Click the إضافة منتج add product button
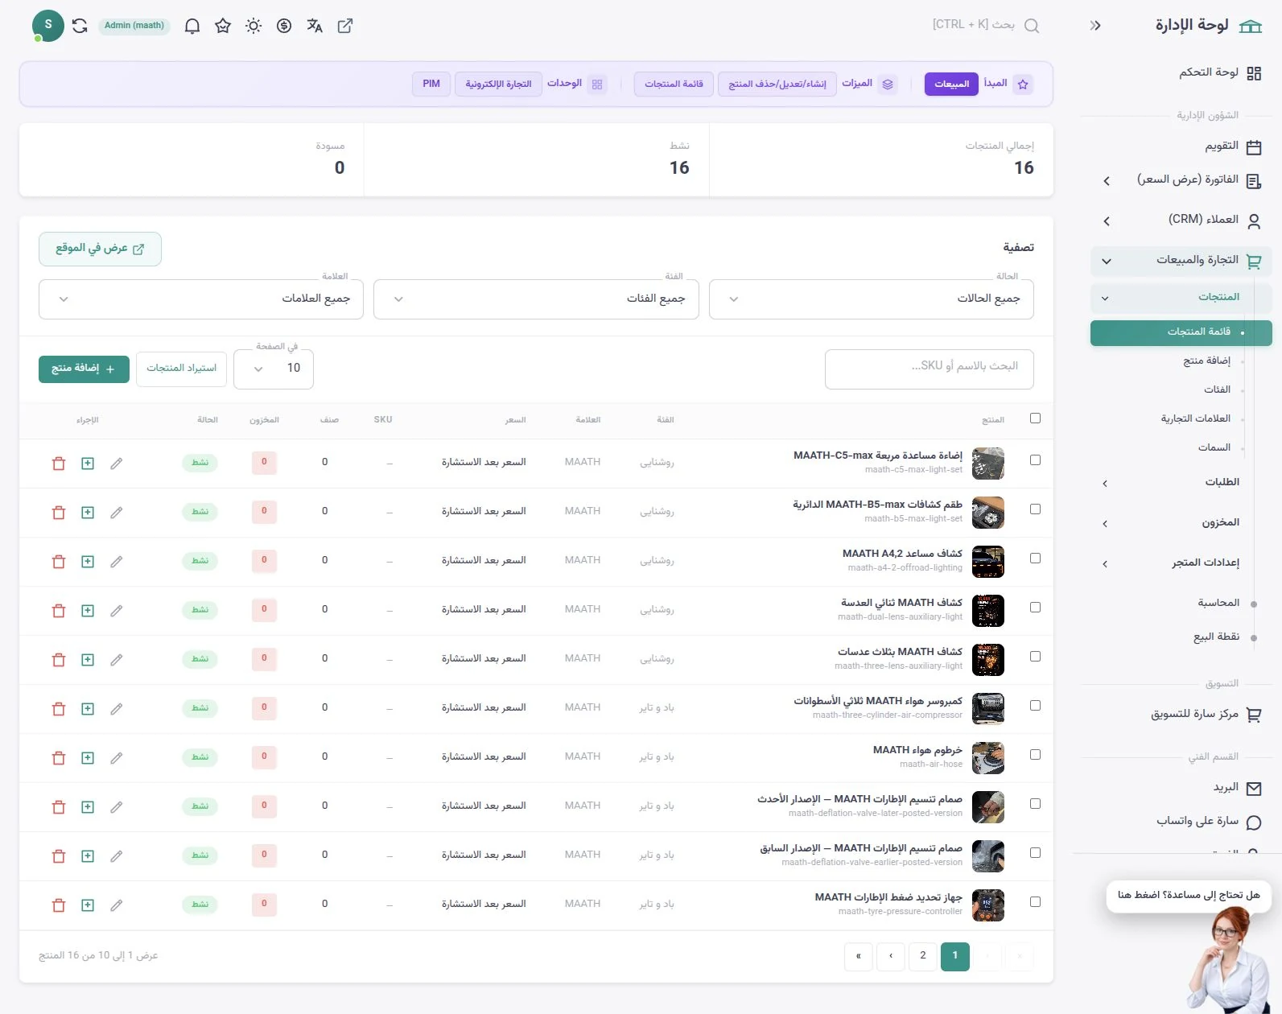 84,369
